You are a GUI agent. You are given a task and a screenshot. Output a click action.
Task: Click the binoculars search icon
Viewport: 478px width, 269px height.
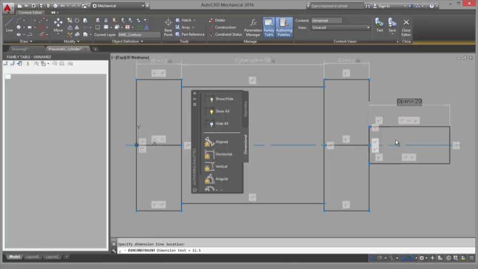click(368, 6)
